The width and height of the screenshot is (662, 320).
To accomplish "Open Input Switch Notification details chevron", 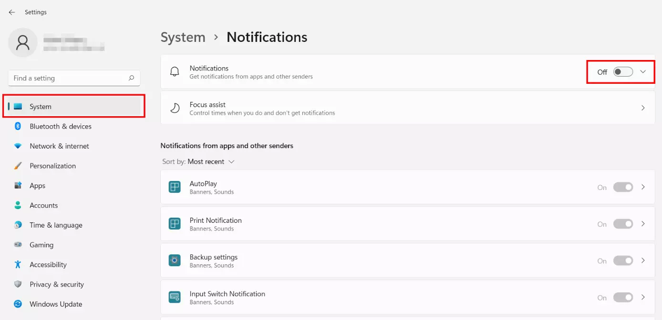I will coord(643,297).
